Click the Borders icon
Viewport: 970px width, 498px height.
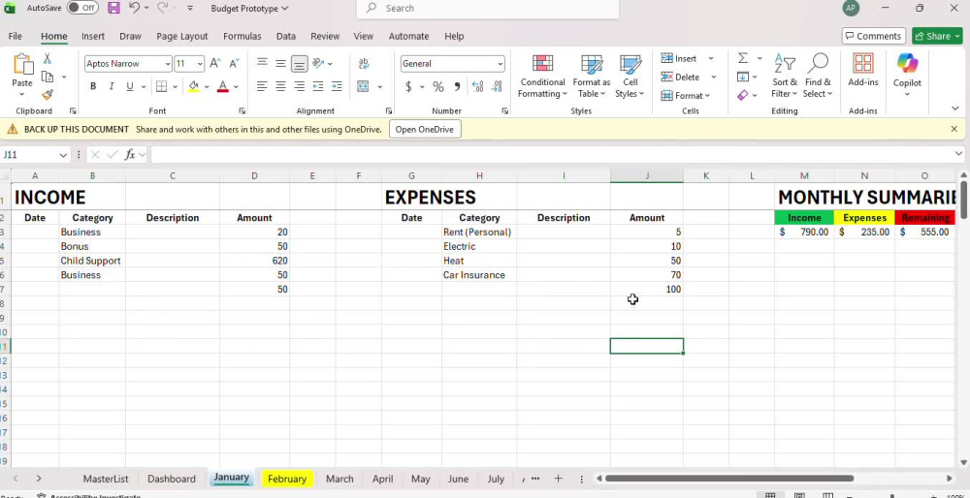[x=161, y=86]
